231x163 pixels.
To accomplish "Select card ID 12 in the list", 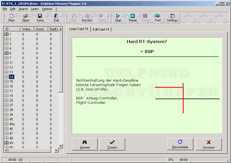I will pyautogui.click(x=11, y=67).
